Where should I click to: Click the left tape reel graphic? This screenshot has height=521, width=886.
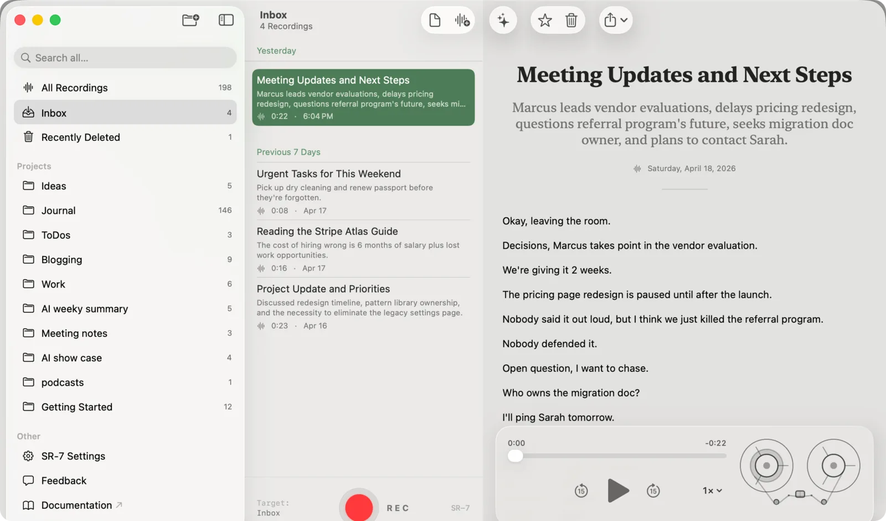(766, 466)
